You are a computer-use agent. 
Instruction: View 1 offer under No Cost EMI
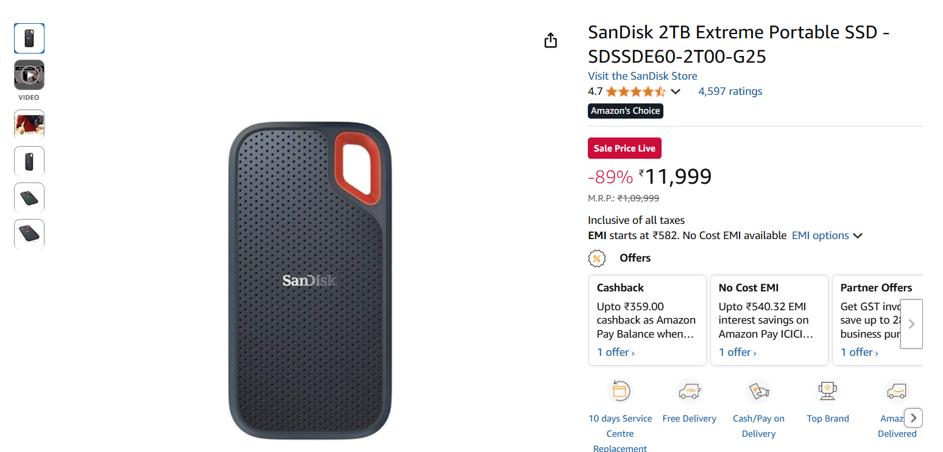[737, 352]
